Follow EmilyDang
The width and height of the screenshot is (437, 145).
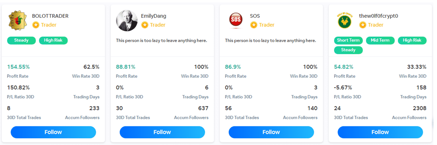(x=162, y=132)
